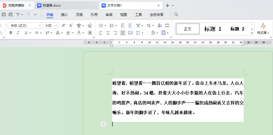Toggle Italic formatting
This screenshot has height=135, width=273.
(18, 33)
